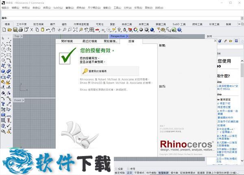This screenshot has height=175, width=244.
Task: Select the Circle tool in sidebar
Action: 3,50
